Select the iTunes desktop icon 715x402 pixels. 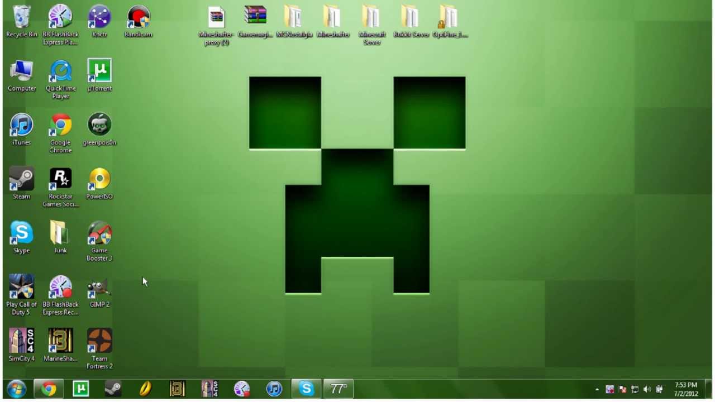coord(21,130)
